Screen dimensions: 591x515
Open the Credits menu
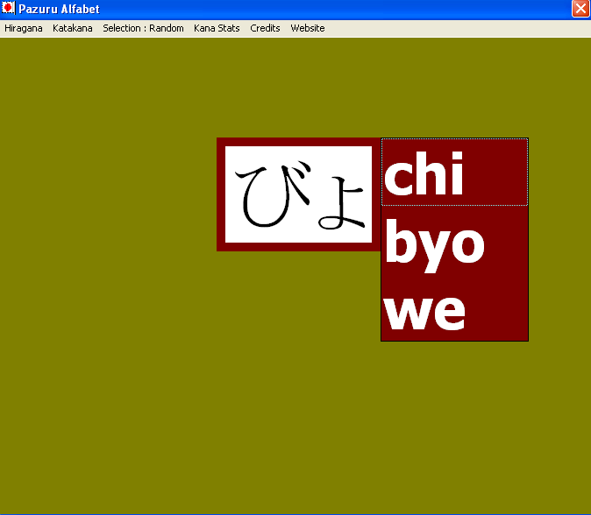[x=265, y=28]
